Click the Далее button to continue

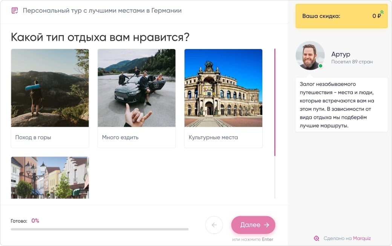[253, 224]
